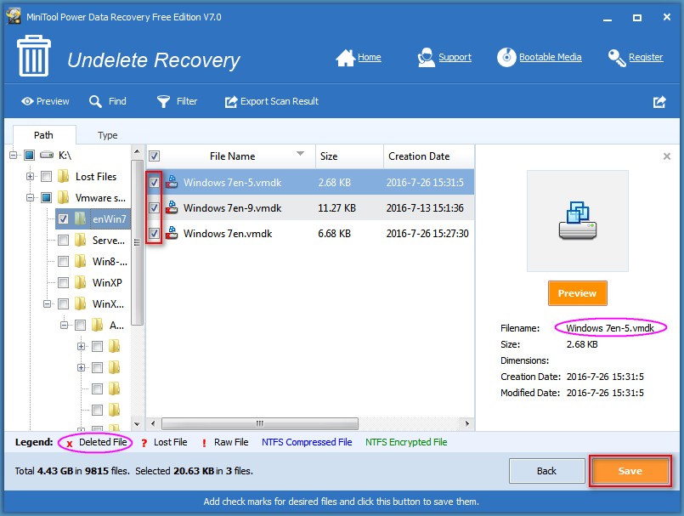Image resolution: width=684 pixels, height=516 pixels.
Task: Uncheck the enWin7 folder checkbox
Action: pyautogui.click(x=63, y=218)
